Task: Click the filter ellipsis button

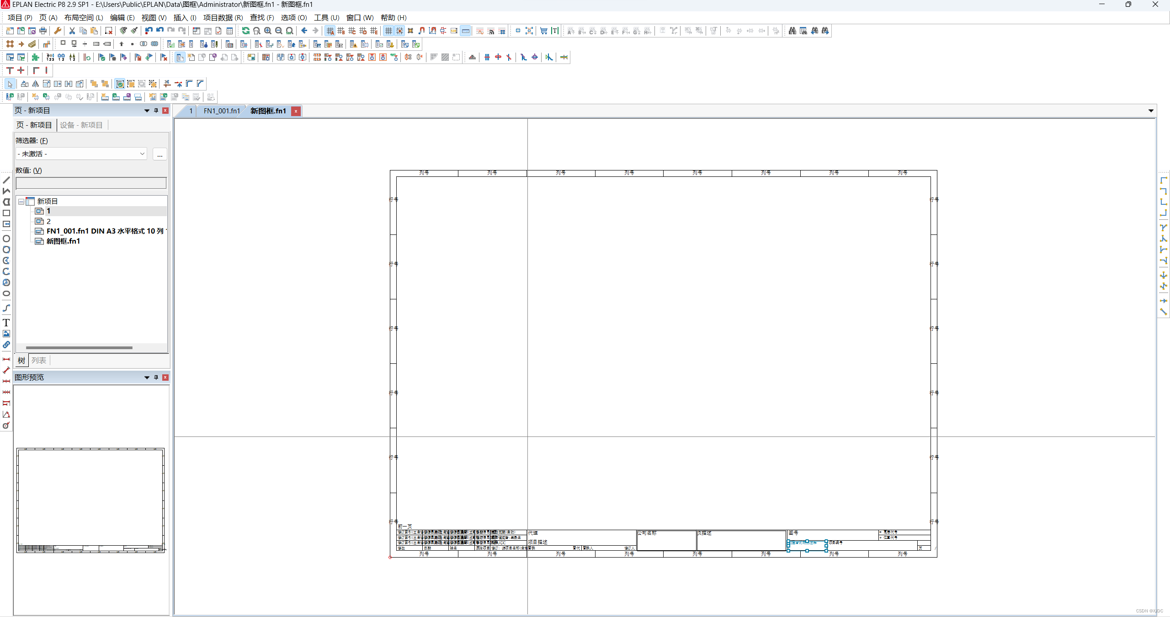Action: pos(160,154)
